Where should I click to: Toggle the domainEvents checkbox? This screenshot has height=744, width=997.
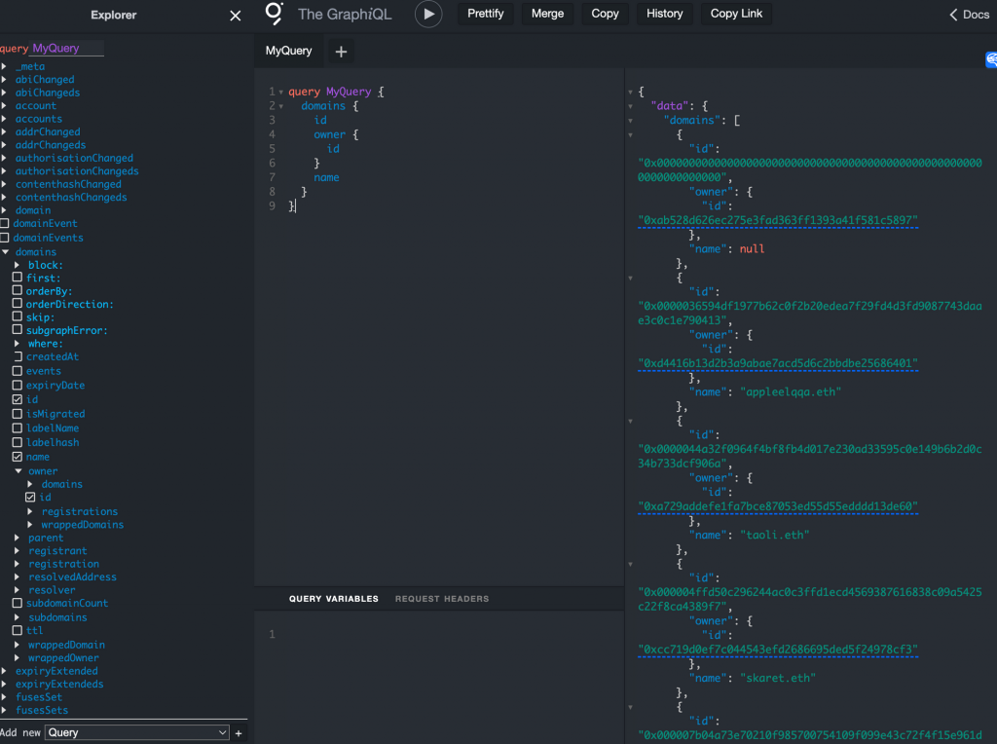pyautogui.click(x=5, y=238)
